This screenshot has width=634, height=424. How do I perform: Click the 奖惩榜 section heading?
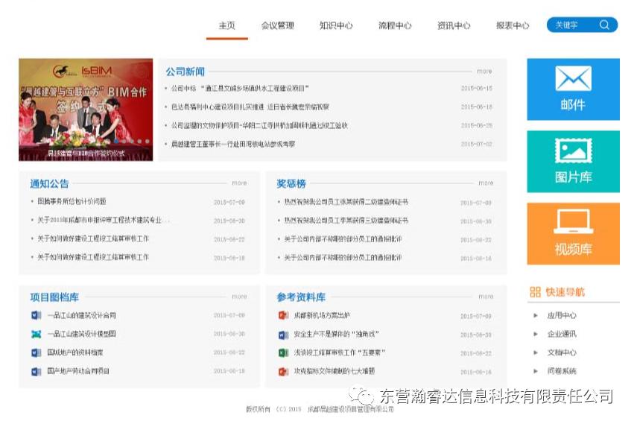[291, 183]
